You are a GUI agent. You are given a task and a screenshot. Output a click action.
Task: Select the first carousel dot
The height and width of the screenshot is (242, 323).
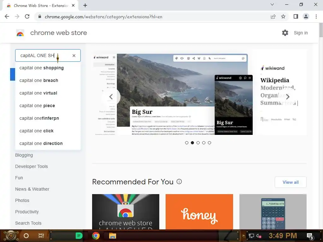tap(187, 143)
